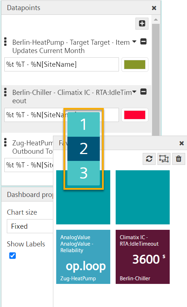This screenshot has height=307, width=187.
Task: Expand the Berlin-HeatPump datapoint dropdown arrow
Action: tap(134, 41)
